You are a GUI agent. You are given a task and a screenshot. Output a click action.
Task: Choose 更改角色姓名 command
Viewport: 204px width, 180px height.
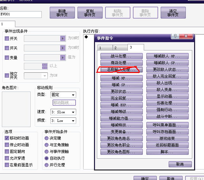tap(121, 138)
